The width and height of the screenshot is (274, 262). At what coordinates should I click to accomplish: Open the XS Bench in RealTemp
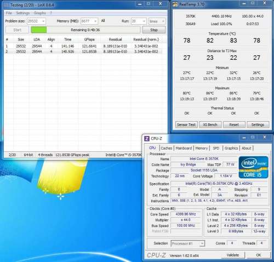click(x=210, y=124)
